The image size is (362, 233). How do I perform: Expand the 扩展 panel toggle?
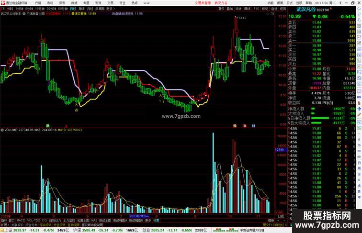[x=5, y=225]
